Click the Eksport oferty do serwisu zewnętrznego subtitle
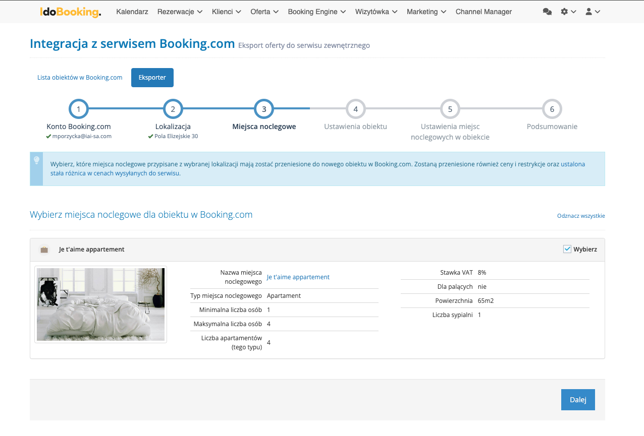The height and width of the screenshot is (436, 644). tap(304, 45)
